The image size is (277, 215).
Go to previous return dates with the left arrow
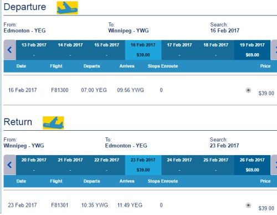tap(10, 165)
